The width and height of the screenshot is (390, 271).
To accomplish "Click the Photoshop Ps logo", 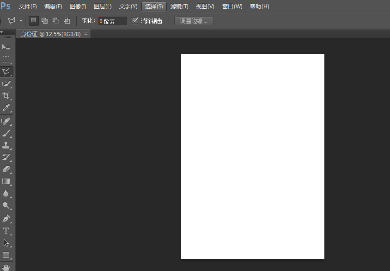I will point(6,6).
